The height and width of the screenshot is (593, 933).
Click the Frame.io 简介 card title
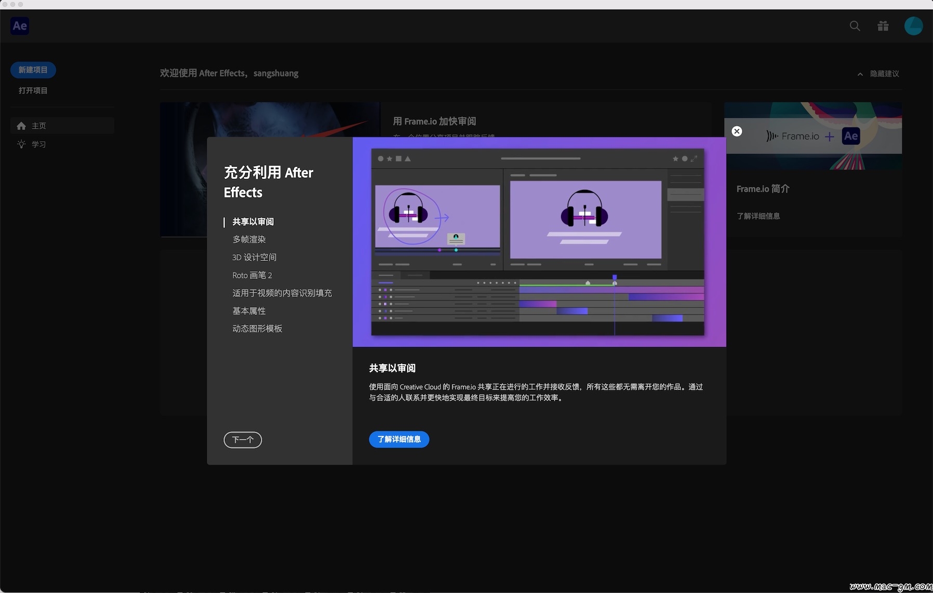[x=763, y=189]
